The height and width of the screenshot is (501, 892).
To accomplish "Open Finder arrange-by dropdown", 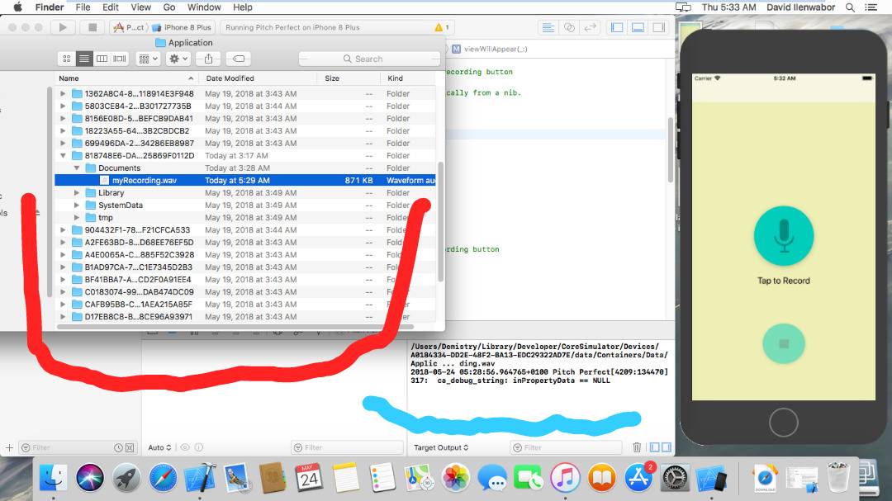I will [x=148, y=59].
